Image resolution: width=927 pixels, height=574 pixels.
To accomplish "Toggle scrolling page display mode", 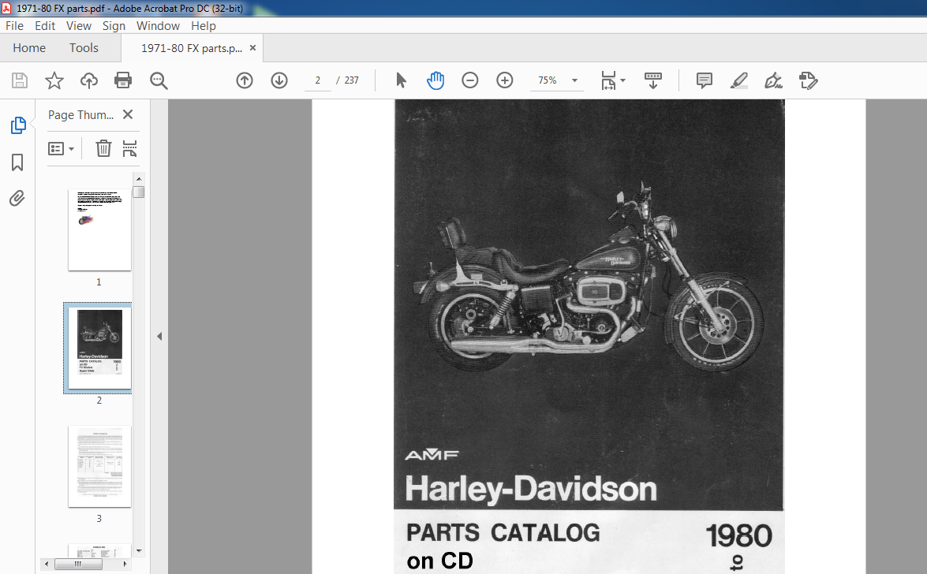I will [x=652, y=80].
